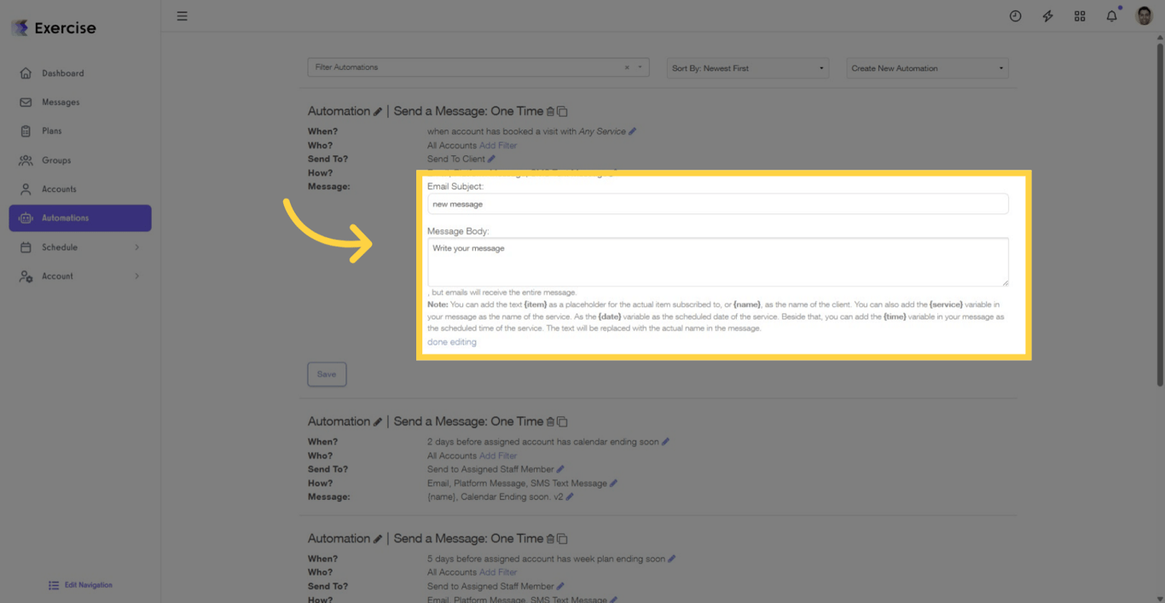Click pencil icon next to Any Service

[x=632, y=131]
